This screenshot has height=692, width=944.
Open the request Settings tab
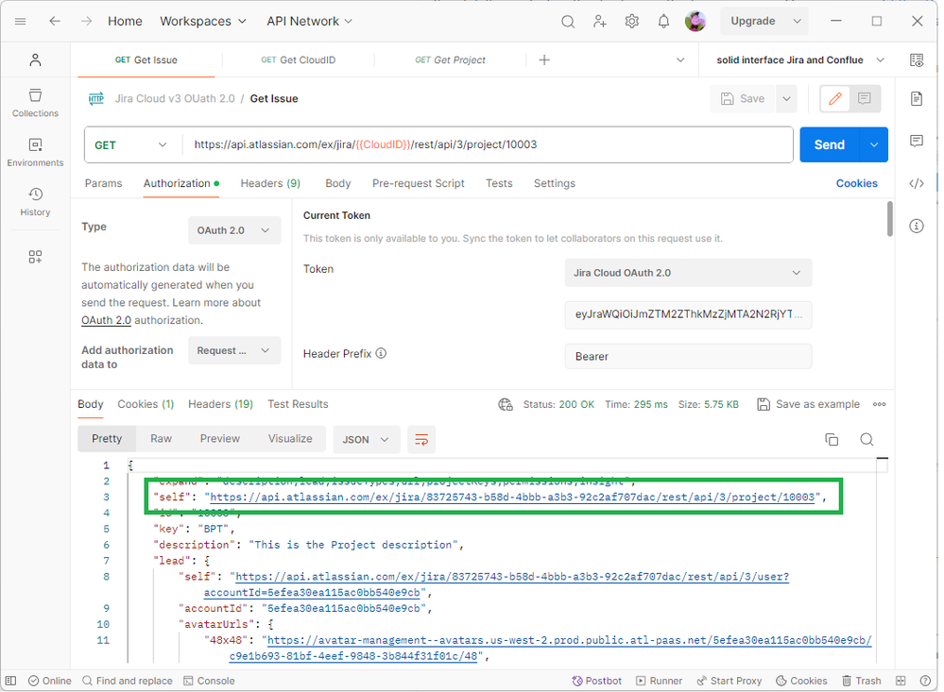tap(555, 183)
